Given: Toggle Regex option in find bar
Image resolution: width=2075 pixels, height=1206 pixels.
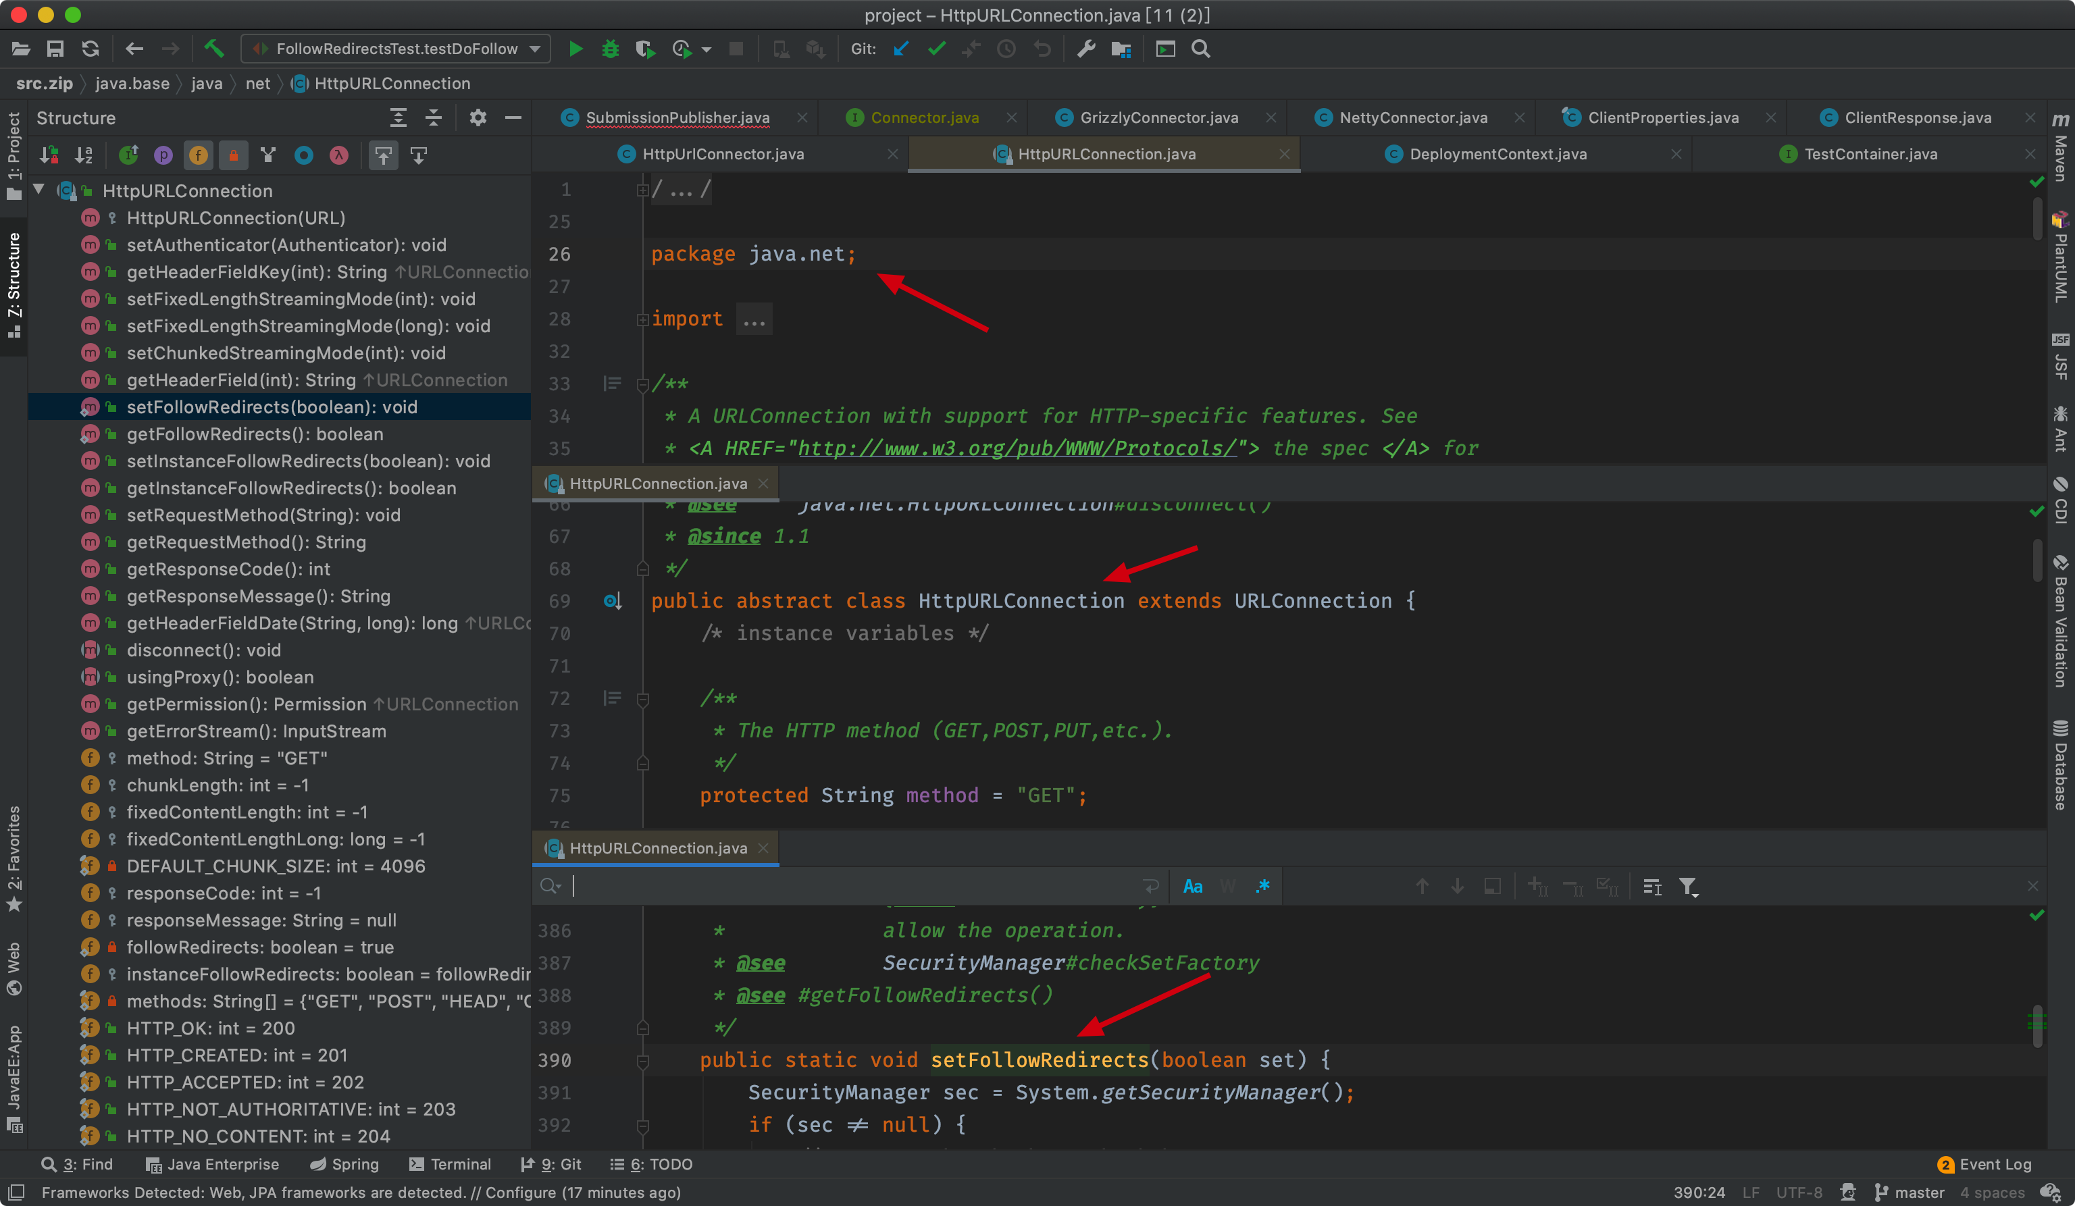Looking at the screenshot, I should pyautogui.click(x=1262, y=887).
